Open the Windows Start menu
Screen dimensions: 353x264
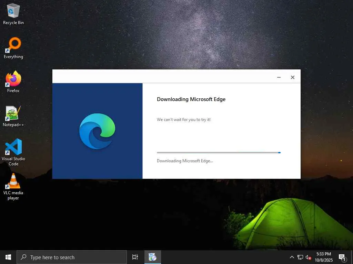[8, 257]
